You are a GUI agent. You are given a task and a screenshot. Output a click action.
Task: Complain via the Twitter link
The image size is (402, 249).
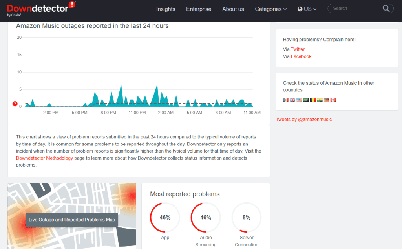pos(298,49)
